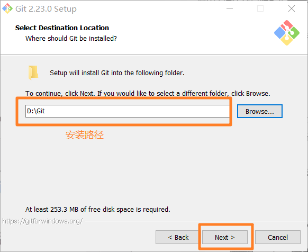Click the 'Git 2.23.0 Setup' title text
The width and height of the screenshot is (308, 252).
click(46, 9)
